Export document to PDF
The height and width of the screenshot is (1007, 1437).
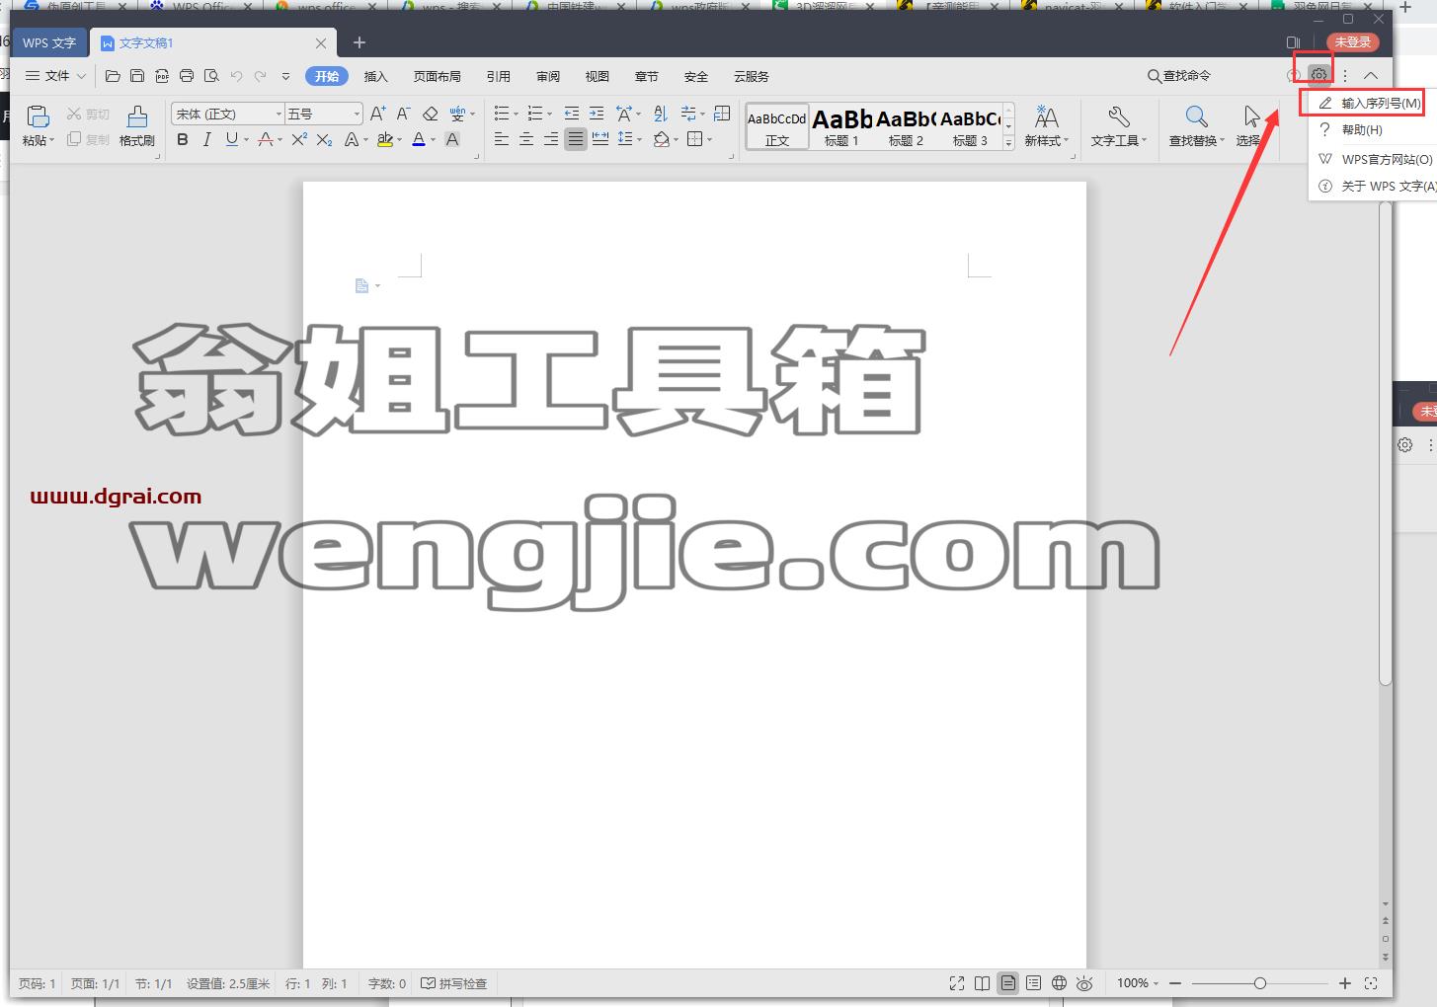coord(162,76)
